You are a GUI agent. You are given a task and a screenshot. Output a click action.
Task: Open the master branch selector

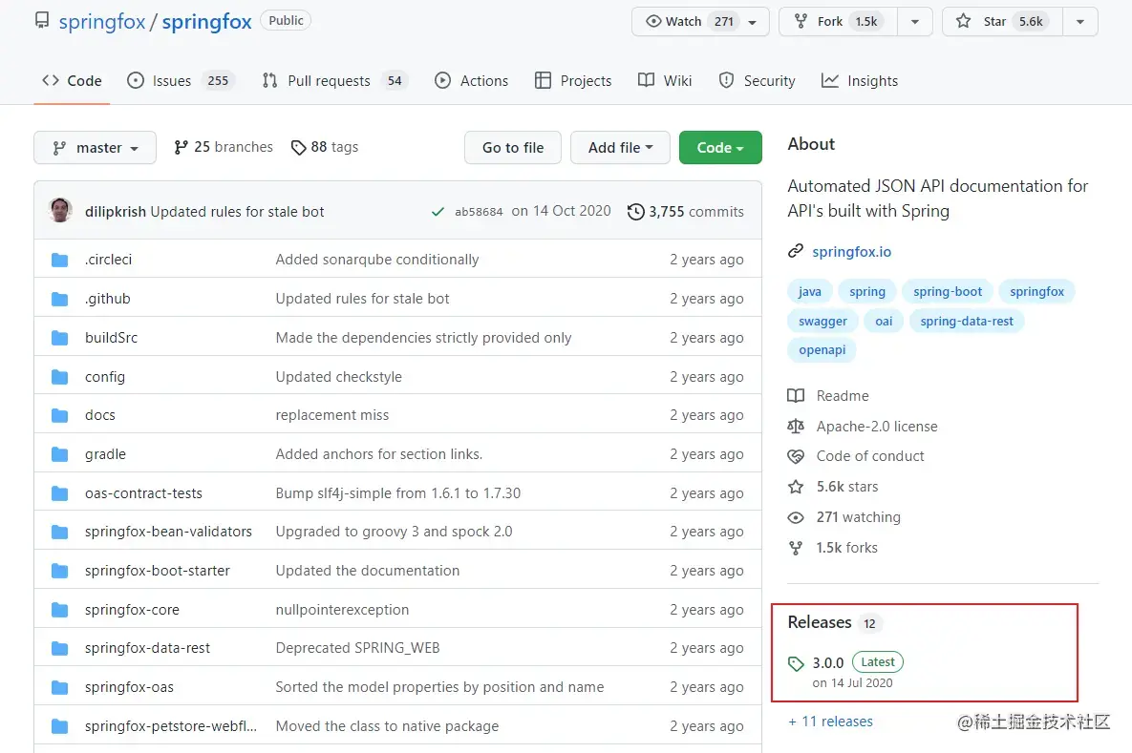(x=95, y=148)
